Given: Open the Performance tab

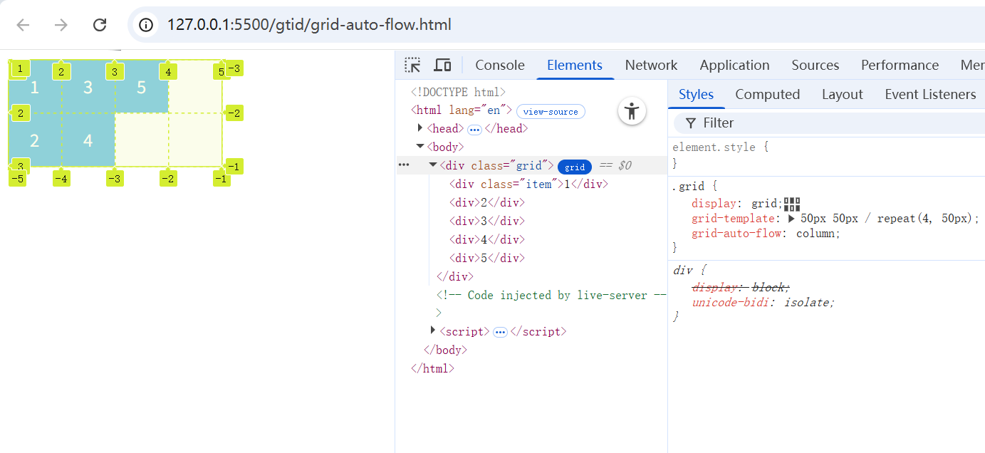Looking at the screenshot, I should (900, 65).
